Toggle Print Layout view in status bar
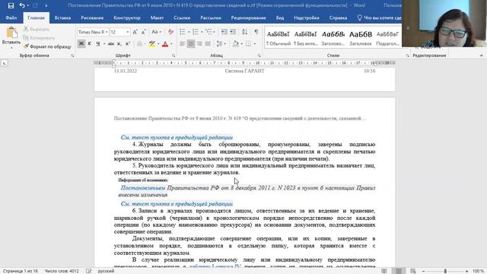The height and width of the screenshot is (274, 487). tap(399, 271)
